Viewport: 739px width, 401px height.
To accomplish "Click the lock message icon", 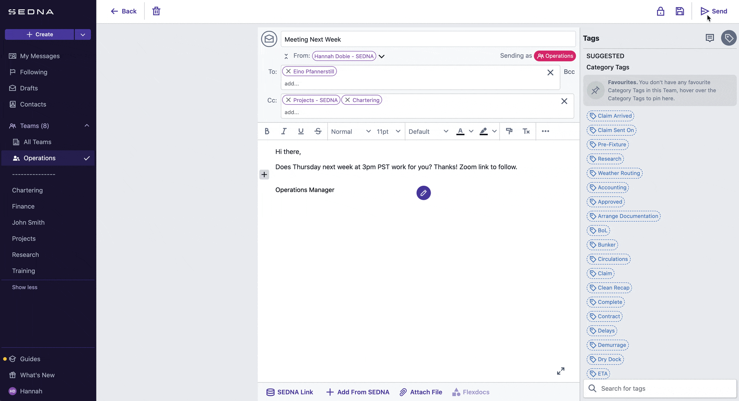I will coord(660,11).
